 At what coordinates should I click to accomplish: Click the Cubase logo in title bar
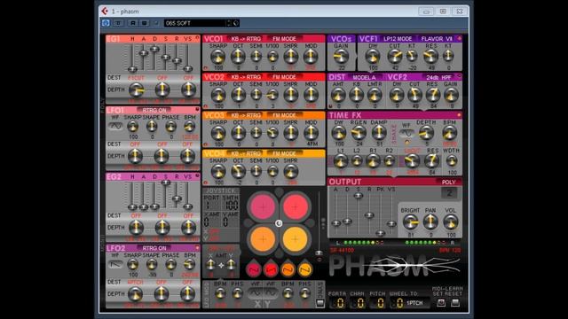[105, 12]
